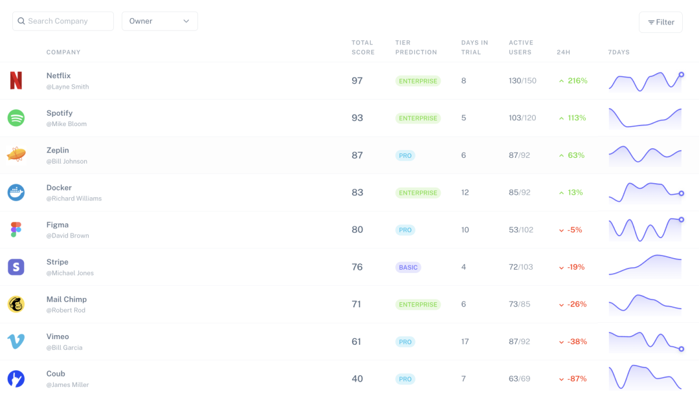Click the down arrow beside -19%
The image size is (699, 394).
pos(561,267)
